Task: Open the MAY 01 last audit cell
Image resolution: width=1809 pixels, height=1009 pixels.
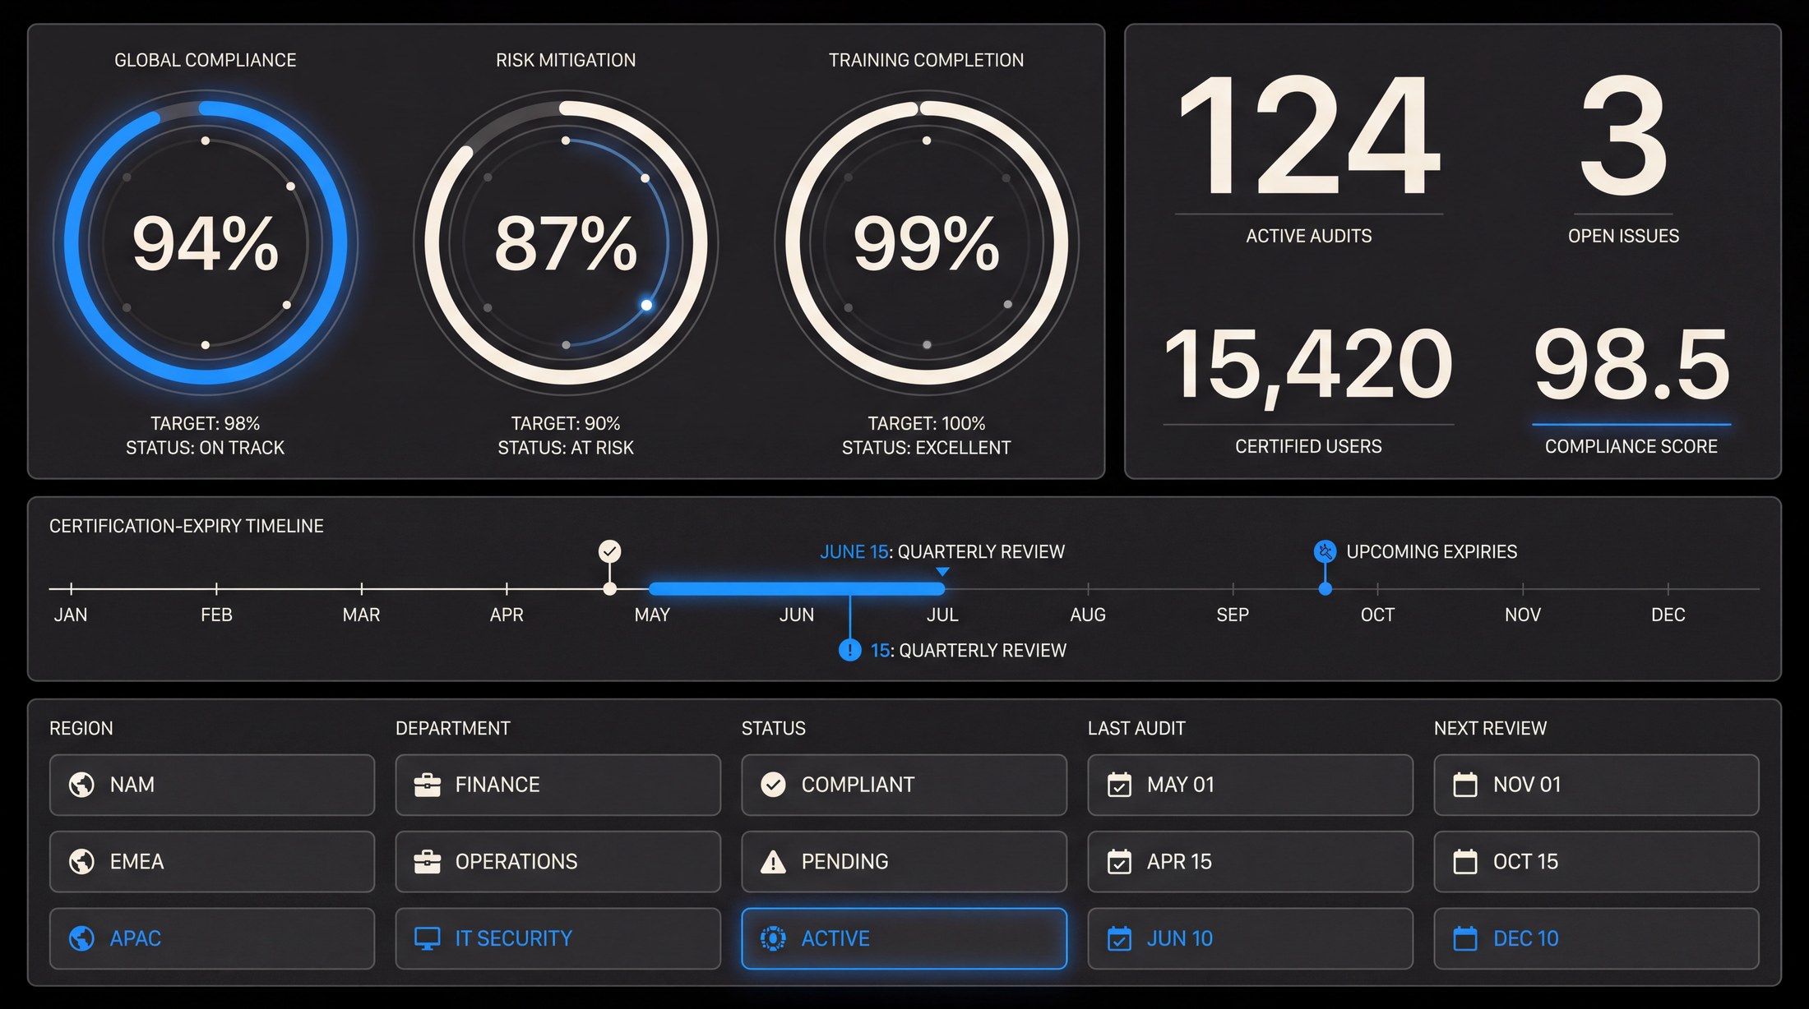Action: click(x=1251, y=785)
